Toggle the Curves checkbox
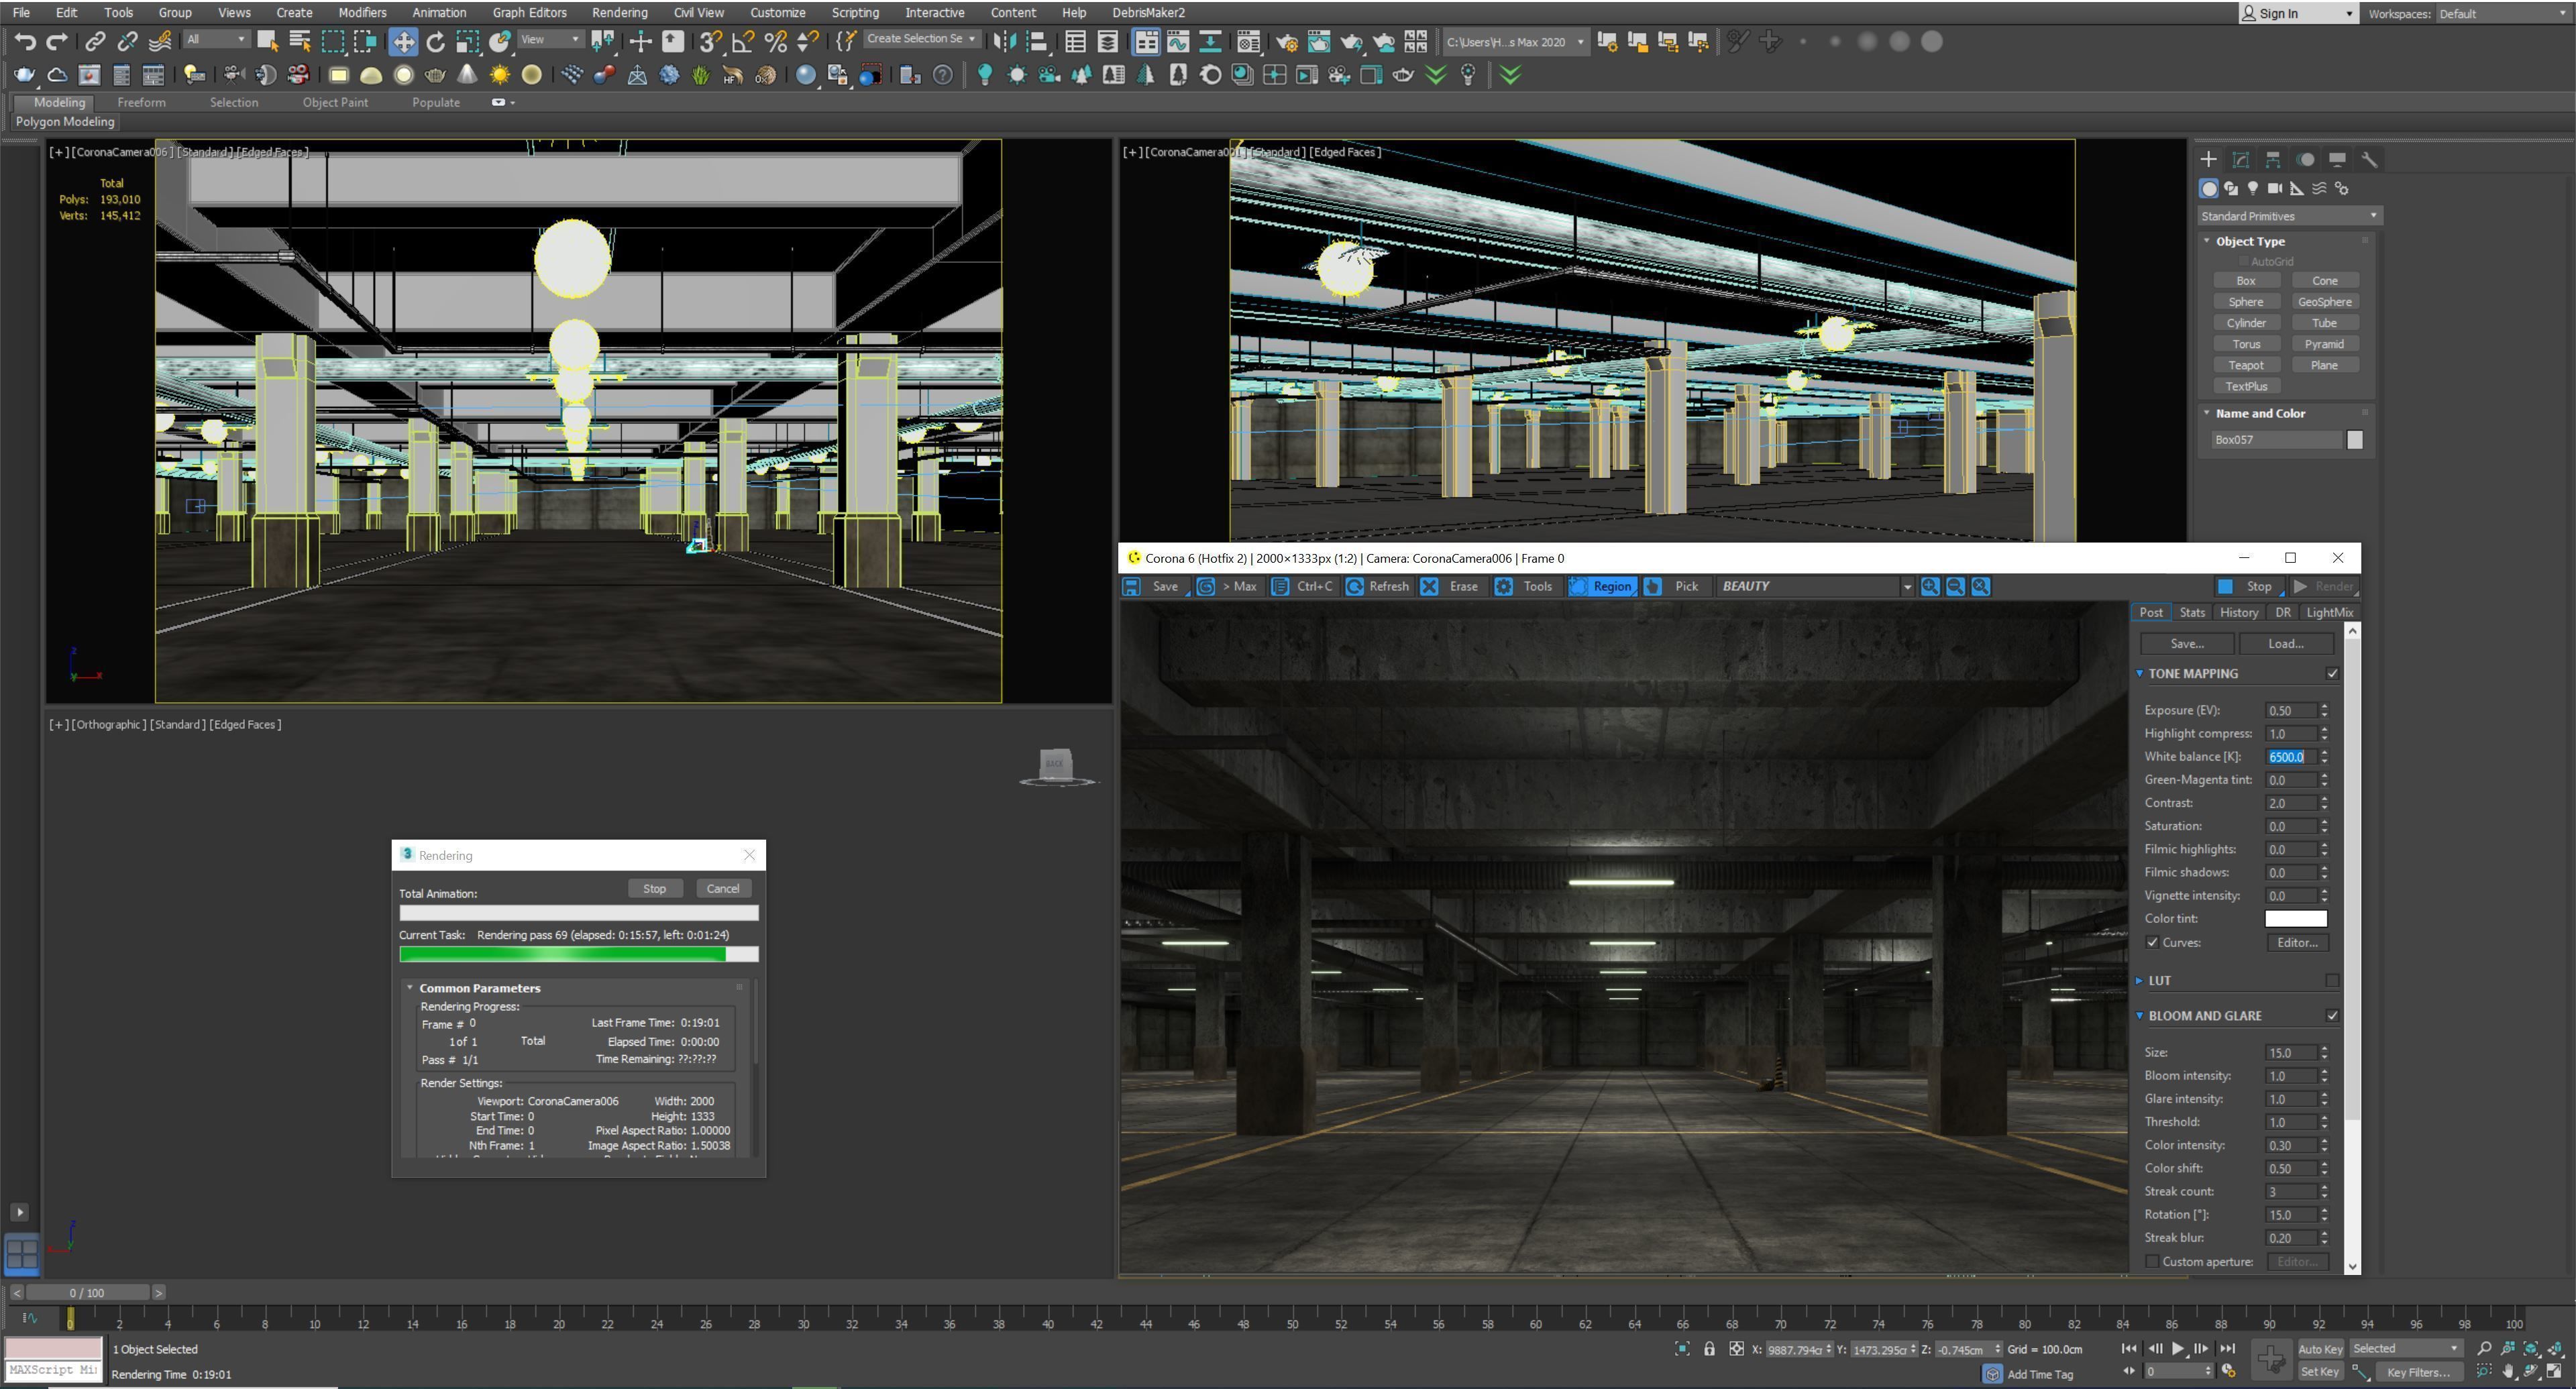Image resolution: width=2576 pixels, height=1389 pixels. point(2153,943)
